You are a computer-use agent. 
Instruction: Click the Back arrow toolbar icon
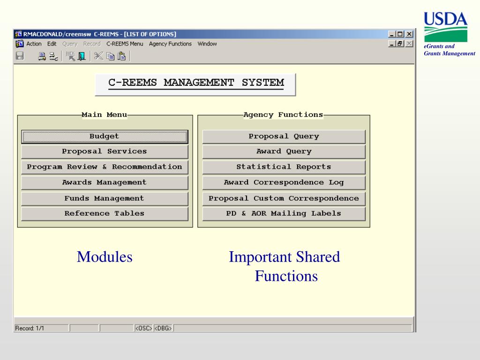point(70,56)
